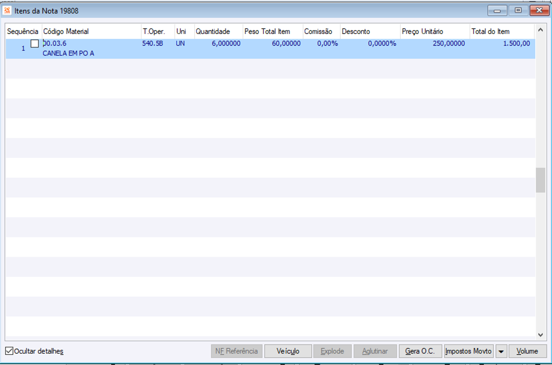Viewport: 552px width, 365px height.
Task: Click the app icon in the title bar
Action: tap(7, 11)
